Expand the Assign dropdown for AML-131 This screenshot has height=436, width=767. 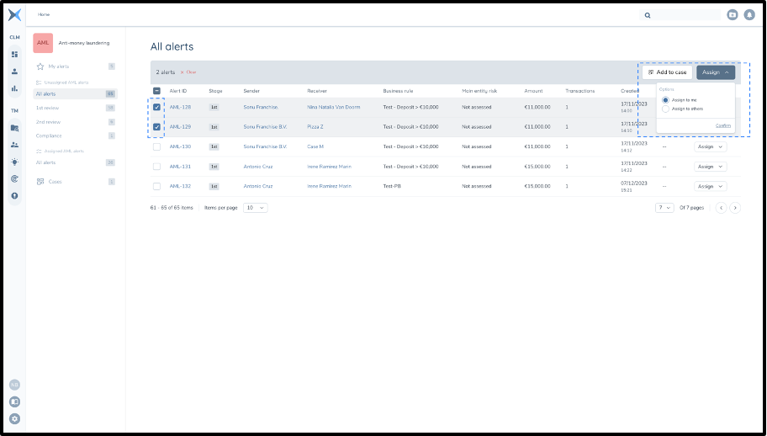point(710,167)
